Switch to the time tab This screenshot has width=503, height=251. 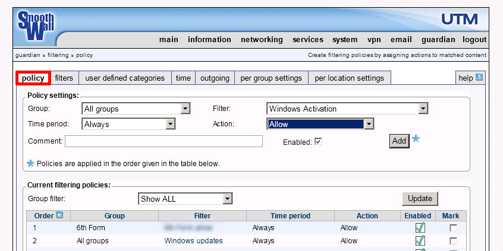pyautogui.click(x=183, y=78)
